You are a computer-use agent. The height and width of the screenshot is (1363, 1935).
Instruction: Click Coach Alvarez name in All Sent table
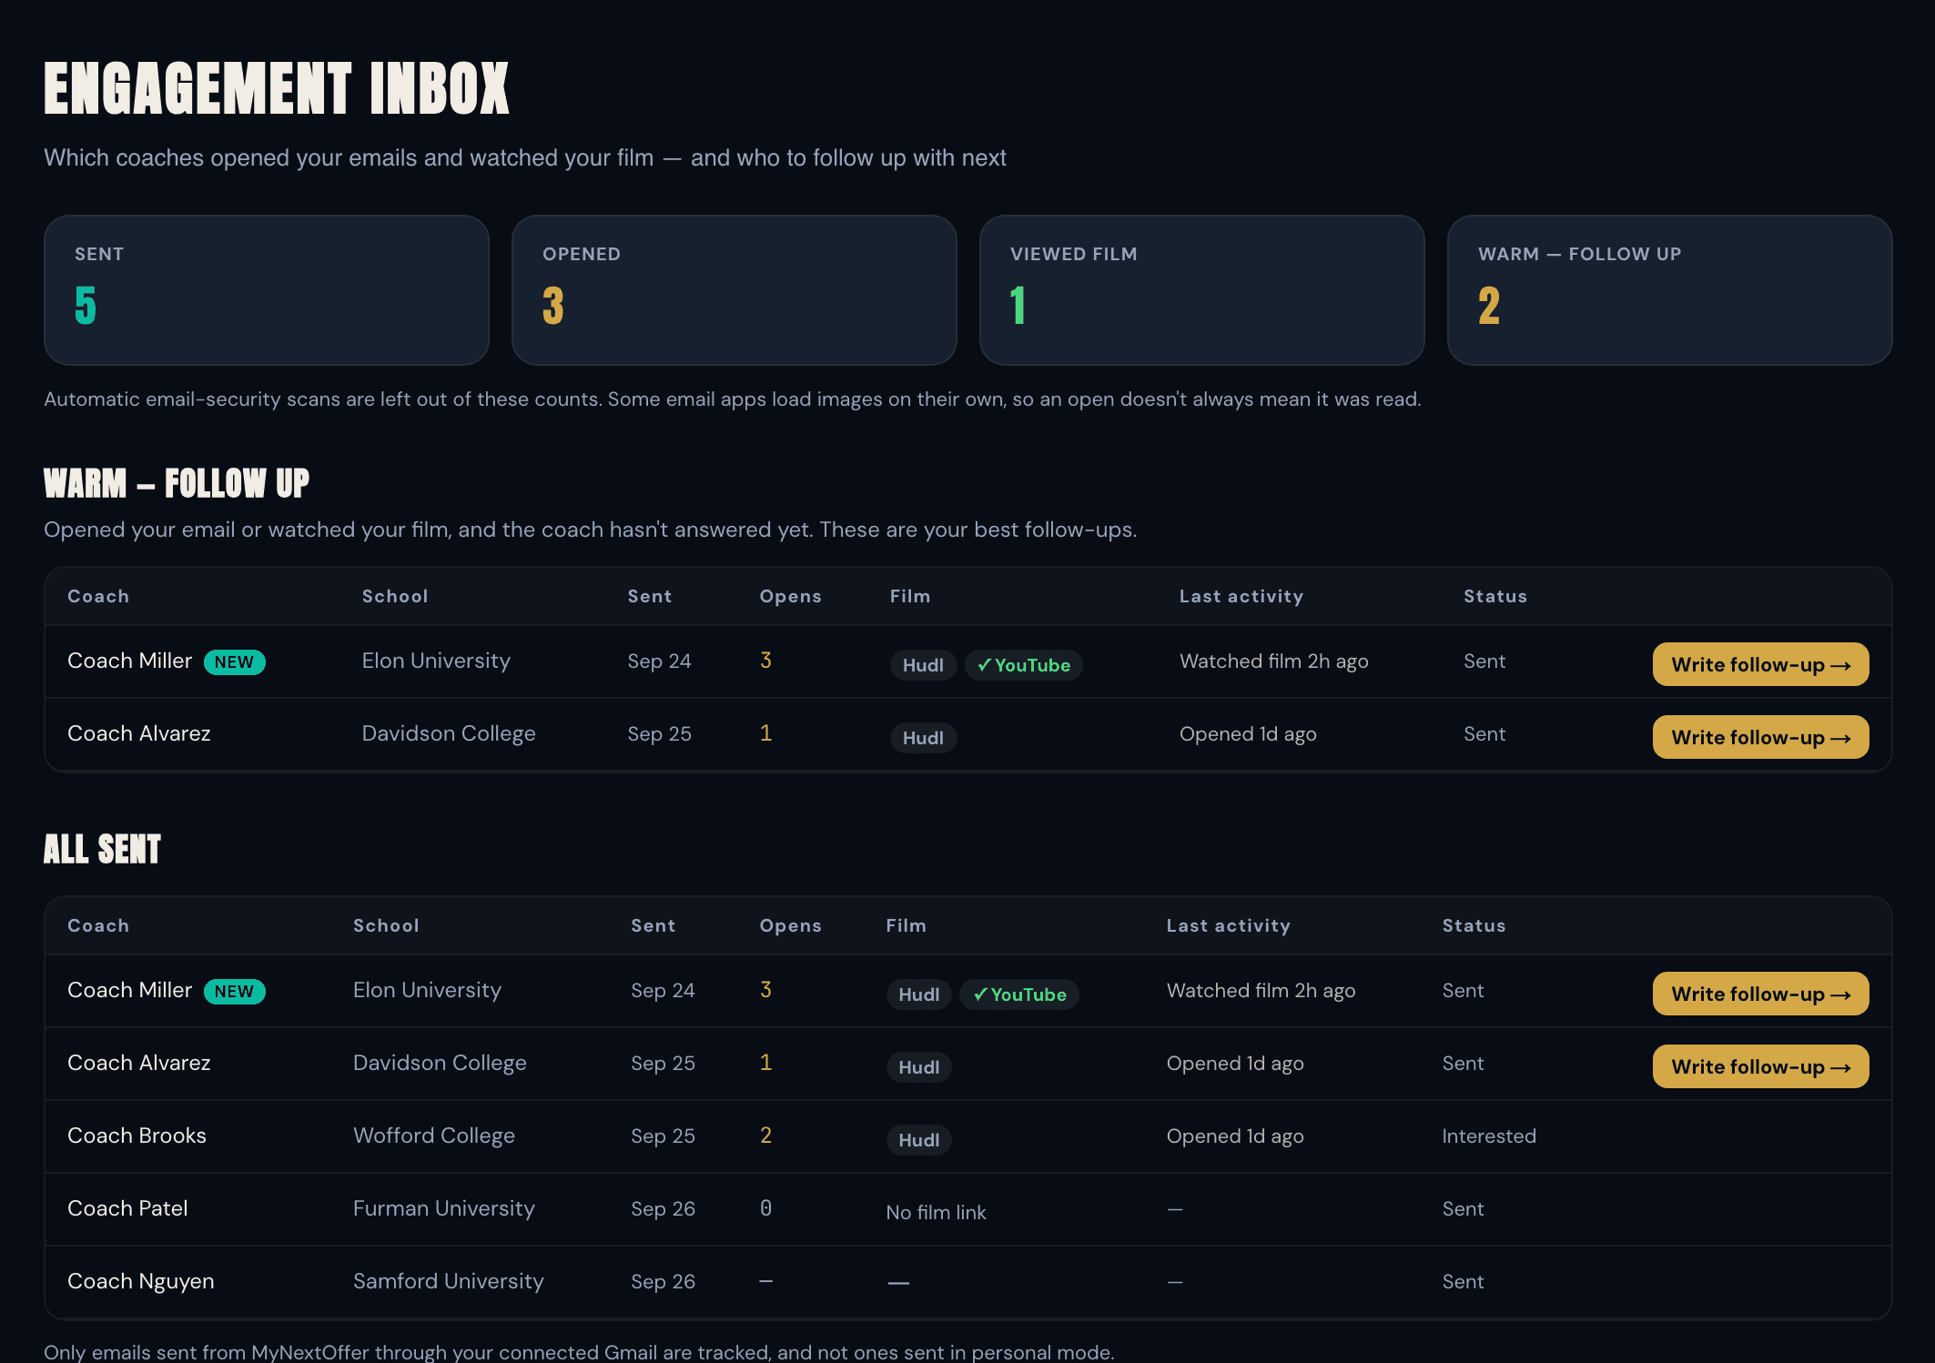click(x=139, y=1063)
